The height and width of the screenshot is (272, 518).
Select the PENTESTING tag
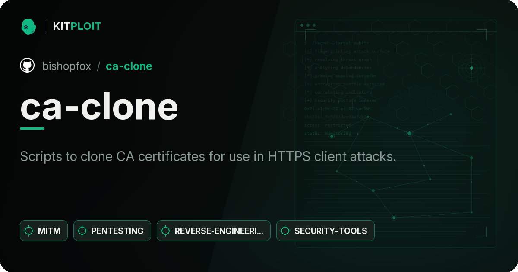coord(112,231)
